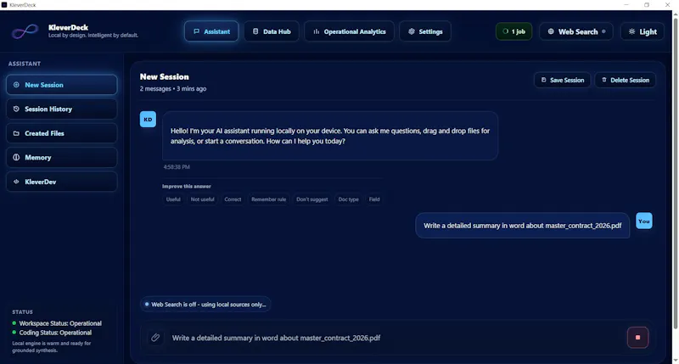
Task: Click the folder icon beside Created Files
Action: pyautogui.click(x=16, y=133)
